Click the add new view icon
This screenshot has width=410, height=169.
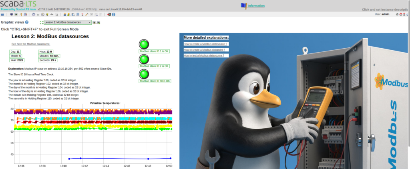pyautogui.click(x=98, y=23)
